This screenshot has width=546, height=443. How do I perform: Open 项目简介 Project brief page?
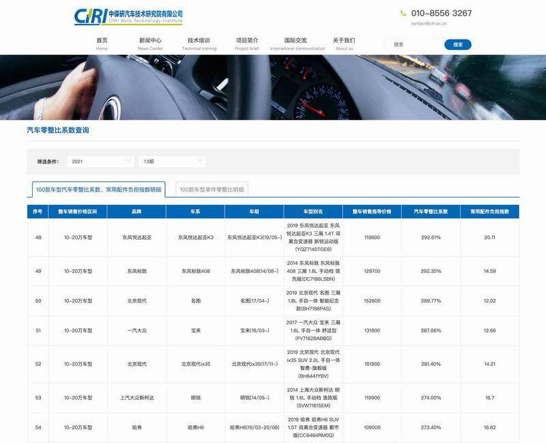click(x=247, y=44)
